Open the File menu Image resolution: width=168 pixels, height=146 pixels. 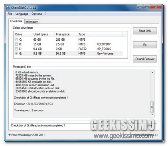click(x=10, y=14)
